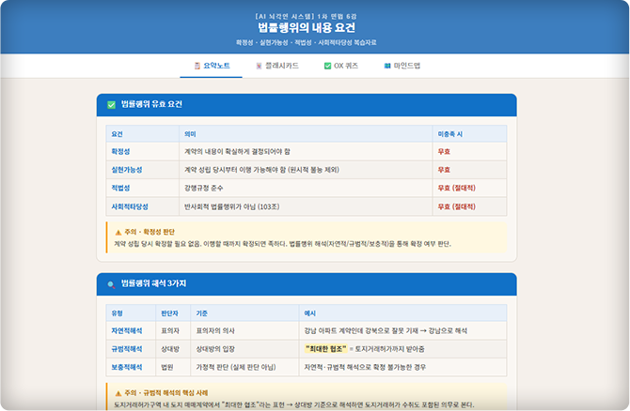
Task: Switch to the 요약노트 tab
Action: coord(212,66)
